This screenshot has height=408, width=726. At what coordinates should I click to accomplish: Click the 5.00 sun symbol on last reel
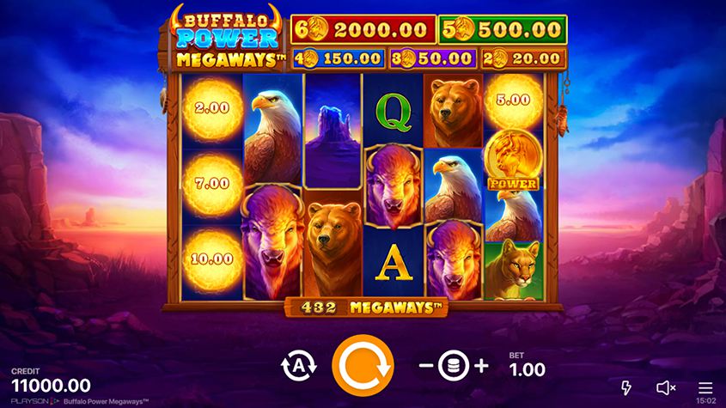[513, 100]
